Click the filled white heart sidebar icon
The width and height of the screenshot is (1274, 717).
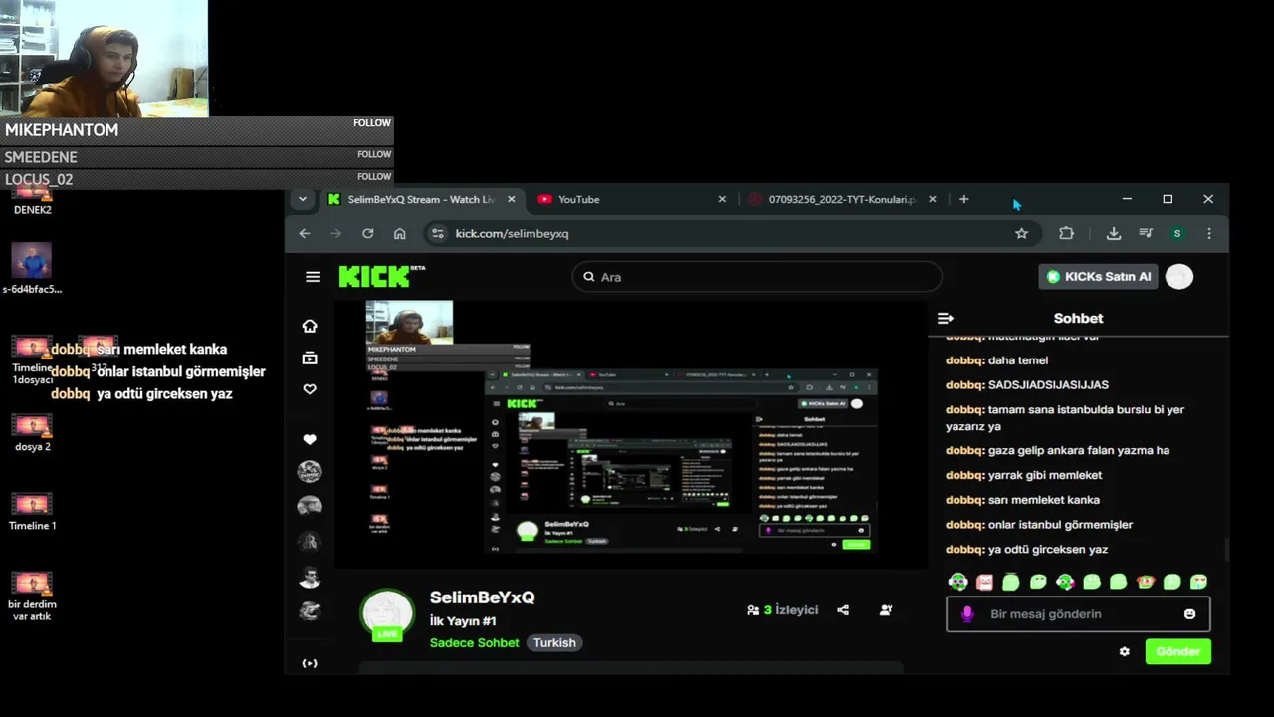coord(310,439)
